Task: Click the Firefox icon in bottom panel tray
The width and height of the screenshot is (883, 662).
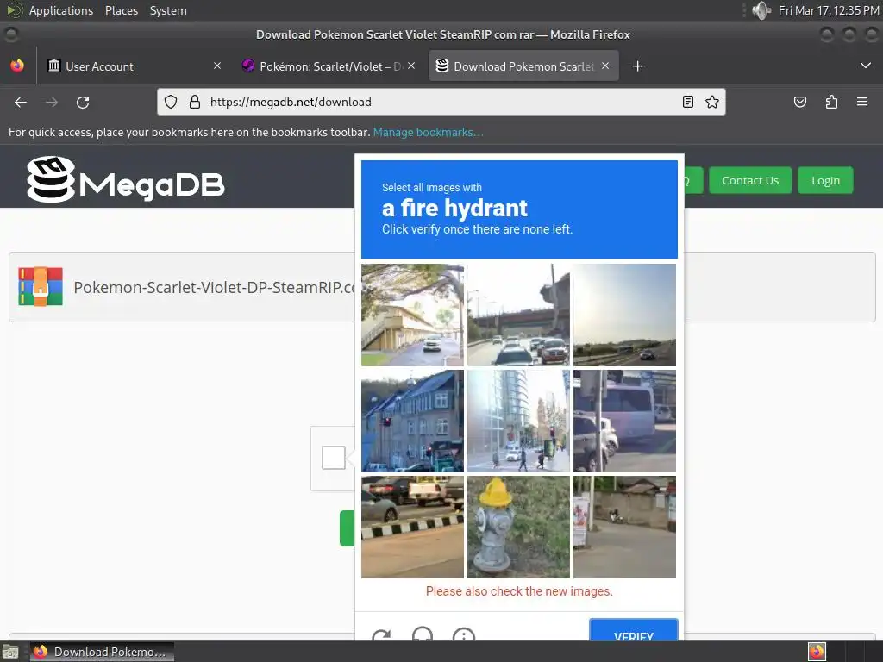Action: click(817, 652)
